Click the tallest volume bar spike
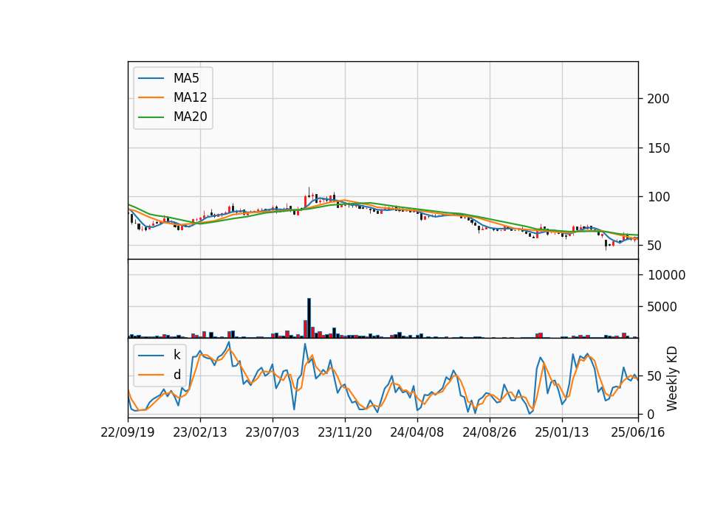Screen dimensions: 709x509 (309, 318)
